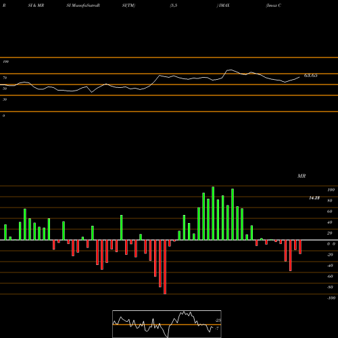This screenshot has height=338, width=338.
Task: Click the -60 tick on MR axis
Action: click(x=330, y=276)
